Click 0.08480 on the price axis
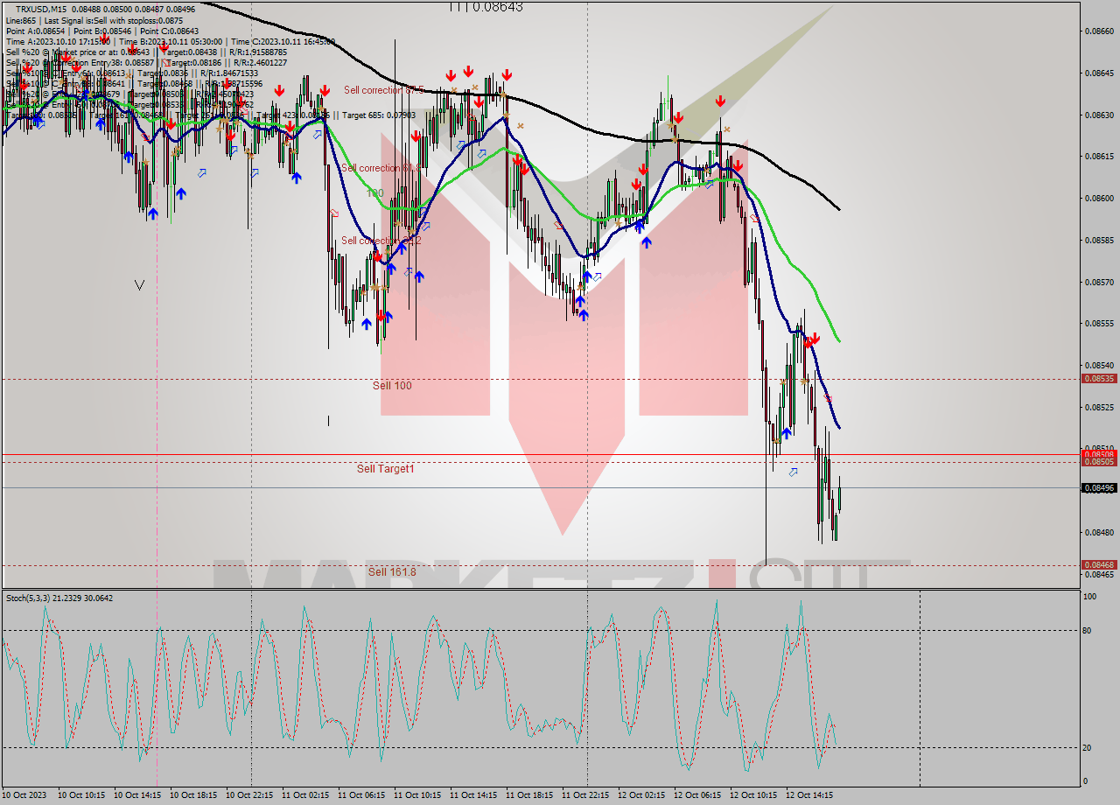This screenshot has width=1120, height=805. 1099,532
